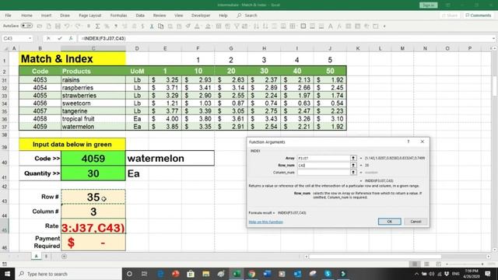Click the Sort ascending icon
This screenshot has height=280, width=498.
pos(256,26)
